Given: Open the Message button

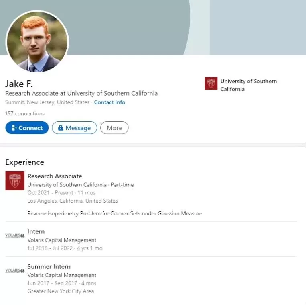Looking at the screenshot, I should (74, 128).
